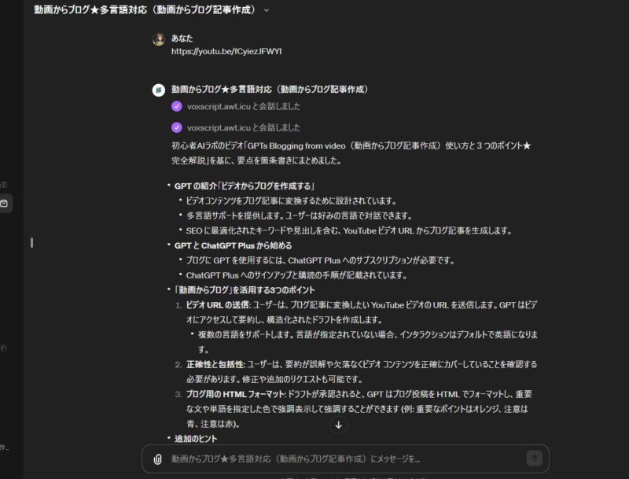Toggle the sidebar with the vertical handle

coord(31,243)
